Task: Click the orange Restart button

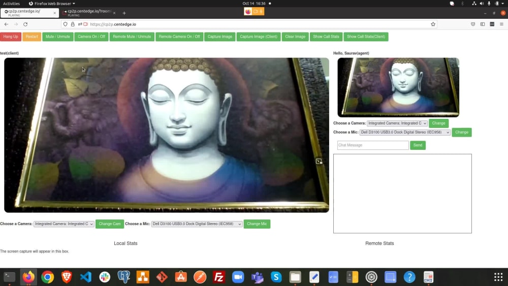Action: pyautogui.click(x=31, y=37)
